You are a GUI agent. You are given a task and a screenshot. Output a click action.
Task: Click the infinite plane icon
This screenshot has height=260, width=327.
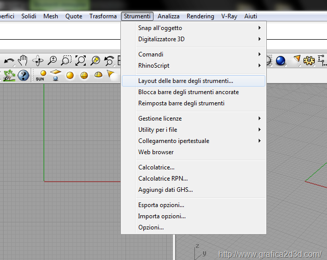click(x=56, y=75)
